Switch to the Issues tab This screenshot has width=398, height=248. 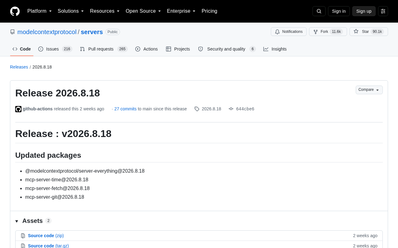tap(55, 49)
